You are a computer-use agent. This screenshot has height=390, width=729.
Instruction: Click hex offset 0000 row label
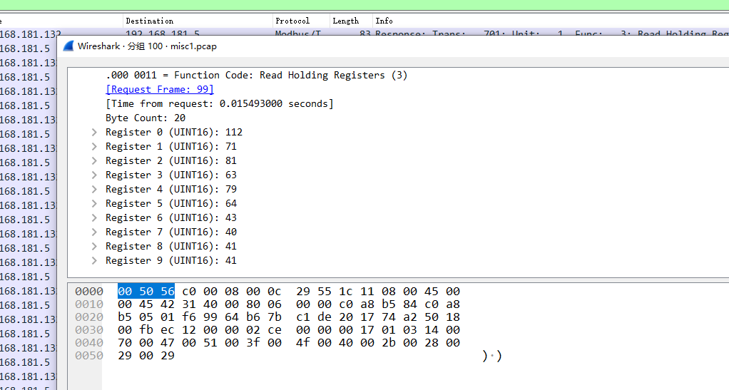pyautogui.click(x=89, y=292)
